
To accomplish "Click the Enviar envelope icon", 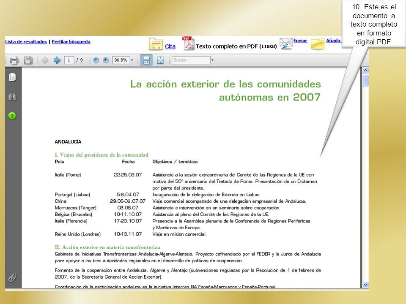I will tap(286, 43).
